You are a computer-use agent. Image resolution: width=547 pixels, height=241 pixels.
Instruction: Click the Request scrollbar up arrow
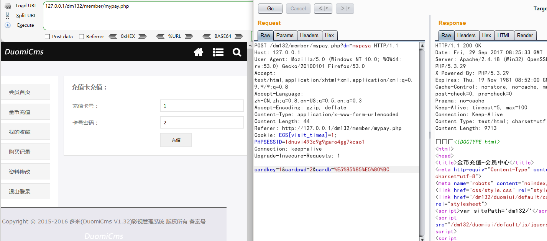[x=422, y=46]
